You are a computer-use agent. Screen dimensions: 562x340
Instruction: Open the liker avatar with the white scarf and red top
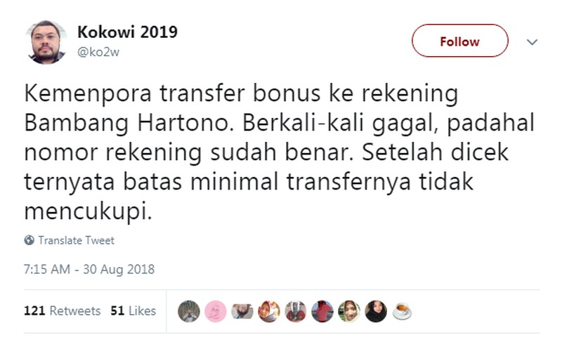[296, 311]
